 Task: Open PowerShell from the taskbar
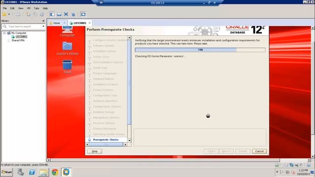click(x=32, y=172)
